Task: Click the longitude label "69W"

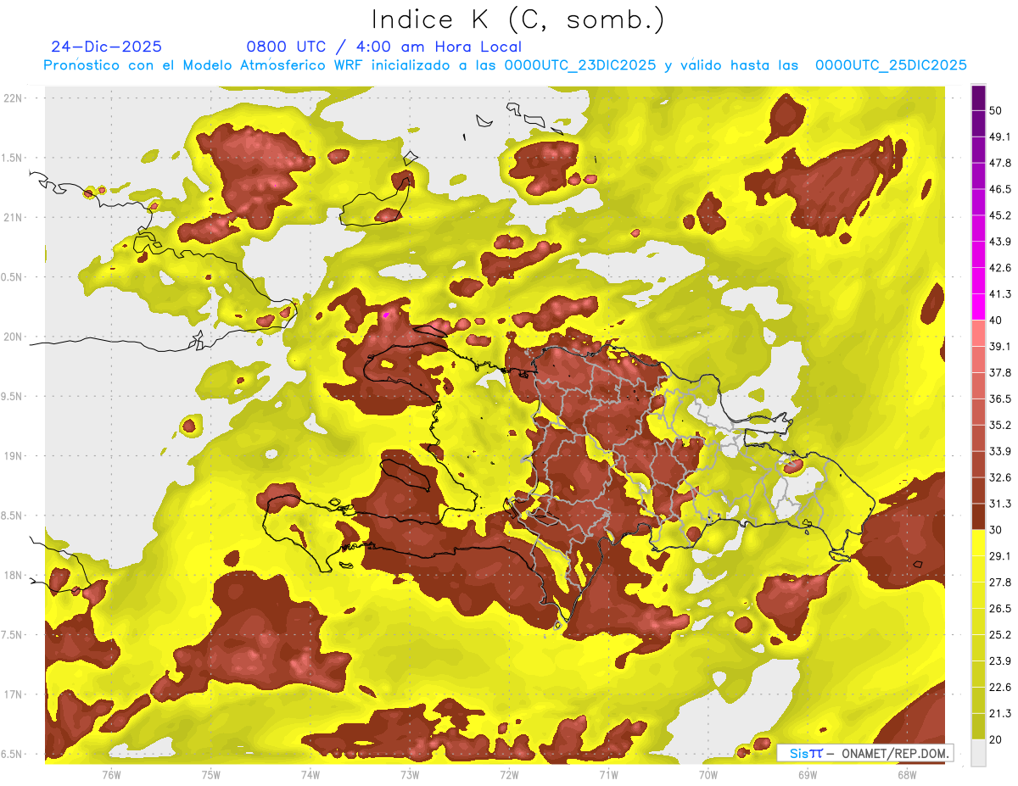Action: point(807,775)
